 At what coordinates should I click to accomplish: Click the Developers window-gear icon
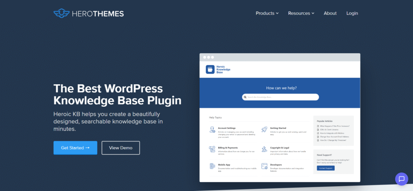pyautogui.click(x=265, y=166)
